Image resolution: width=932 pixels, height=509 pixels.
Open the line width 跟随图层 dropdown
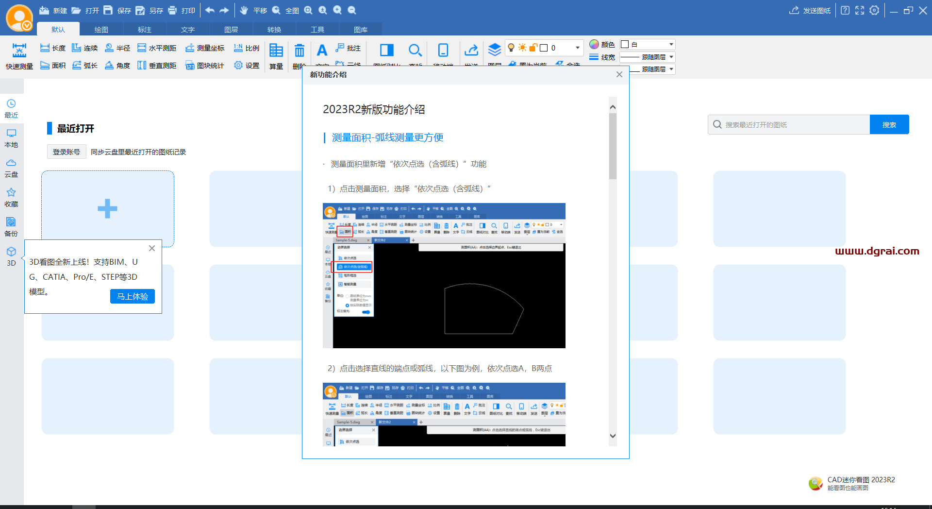coord(648,57)
